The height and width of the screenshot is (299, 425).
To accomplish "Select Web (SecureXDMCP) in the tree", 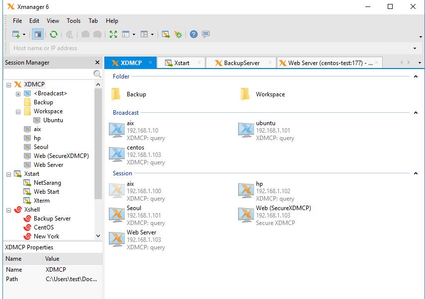I will pyautogui.click(x=61, y=156).
